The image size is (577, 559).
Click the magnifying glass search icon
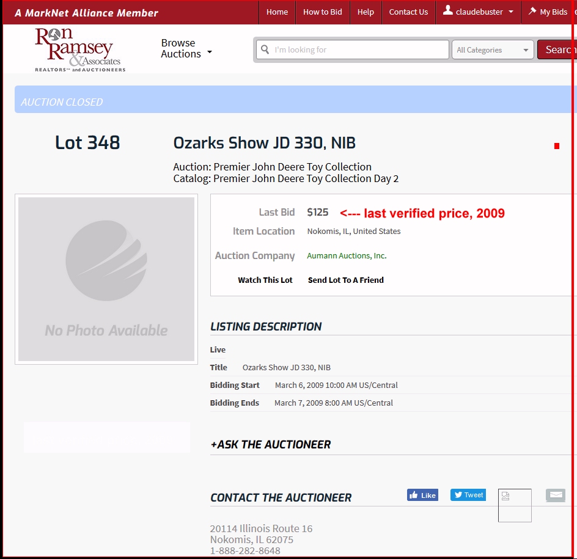pos(265,49)
